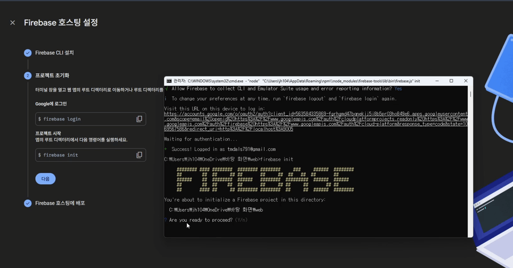Expand the 프로젝트 초기화 step heading

coord(52,75)
